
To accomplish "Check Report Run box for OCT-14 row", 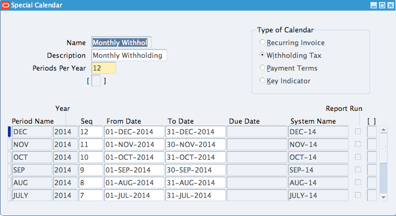I will [358, 157].
